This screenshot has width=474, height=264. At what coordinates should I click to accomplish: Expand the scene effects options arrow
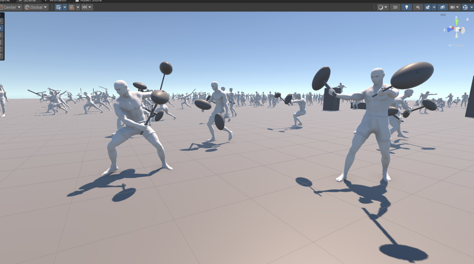tap(434, 7)
